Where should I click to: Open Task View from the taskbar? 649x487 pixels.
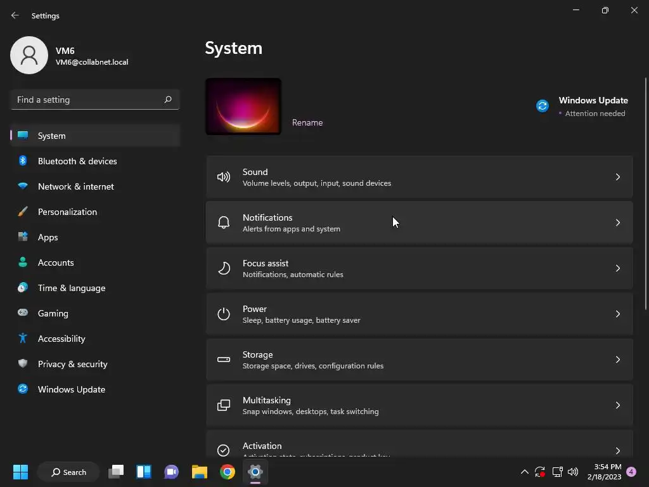[116, 472]
